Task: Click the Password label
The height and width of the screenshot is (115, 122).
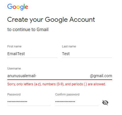Action: [14, 94]
